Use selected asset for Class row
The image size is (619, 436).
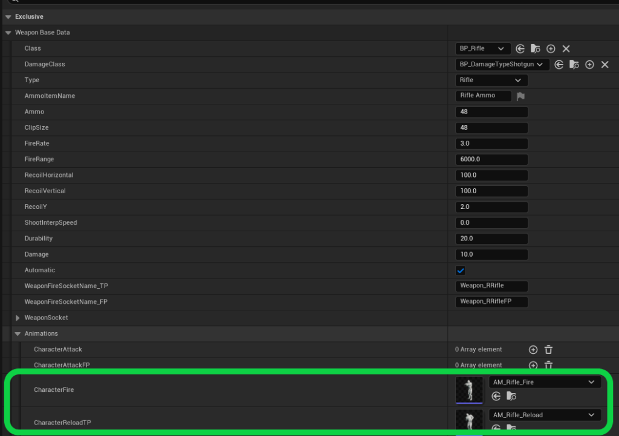point(520,48)
